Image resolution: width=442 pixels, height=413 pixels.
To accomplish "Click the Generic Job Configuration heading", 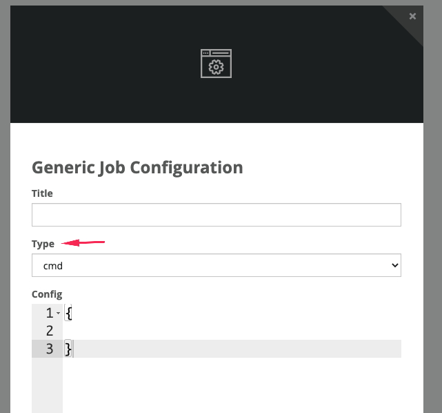I will click(137, 167).
